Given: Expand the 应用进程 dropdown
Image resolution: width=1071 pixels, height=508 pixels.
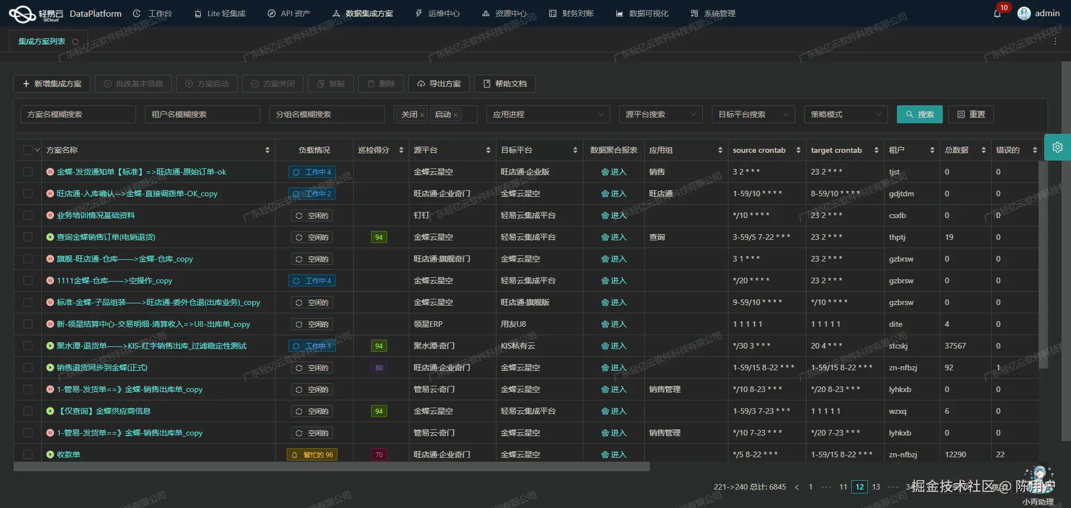Looking at the screenshot, I should click(548, 114).
